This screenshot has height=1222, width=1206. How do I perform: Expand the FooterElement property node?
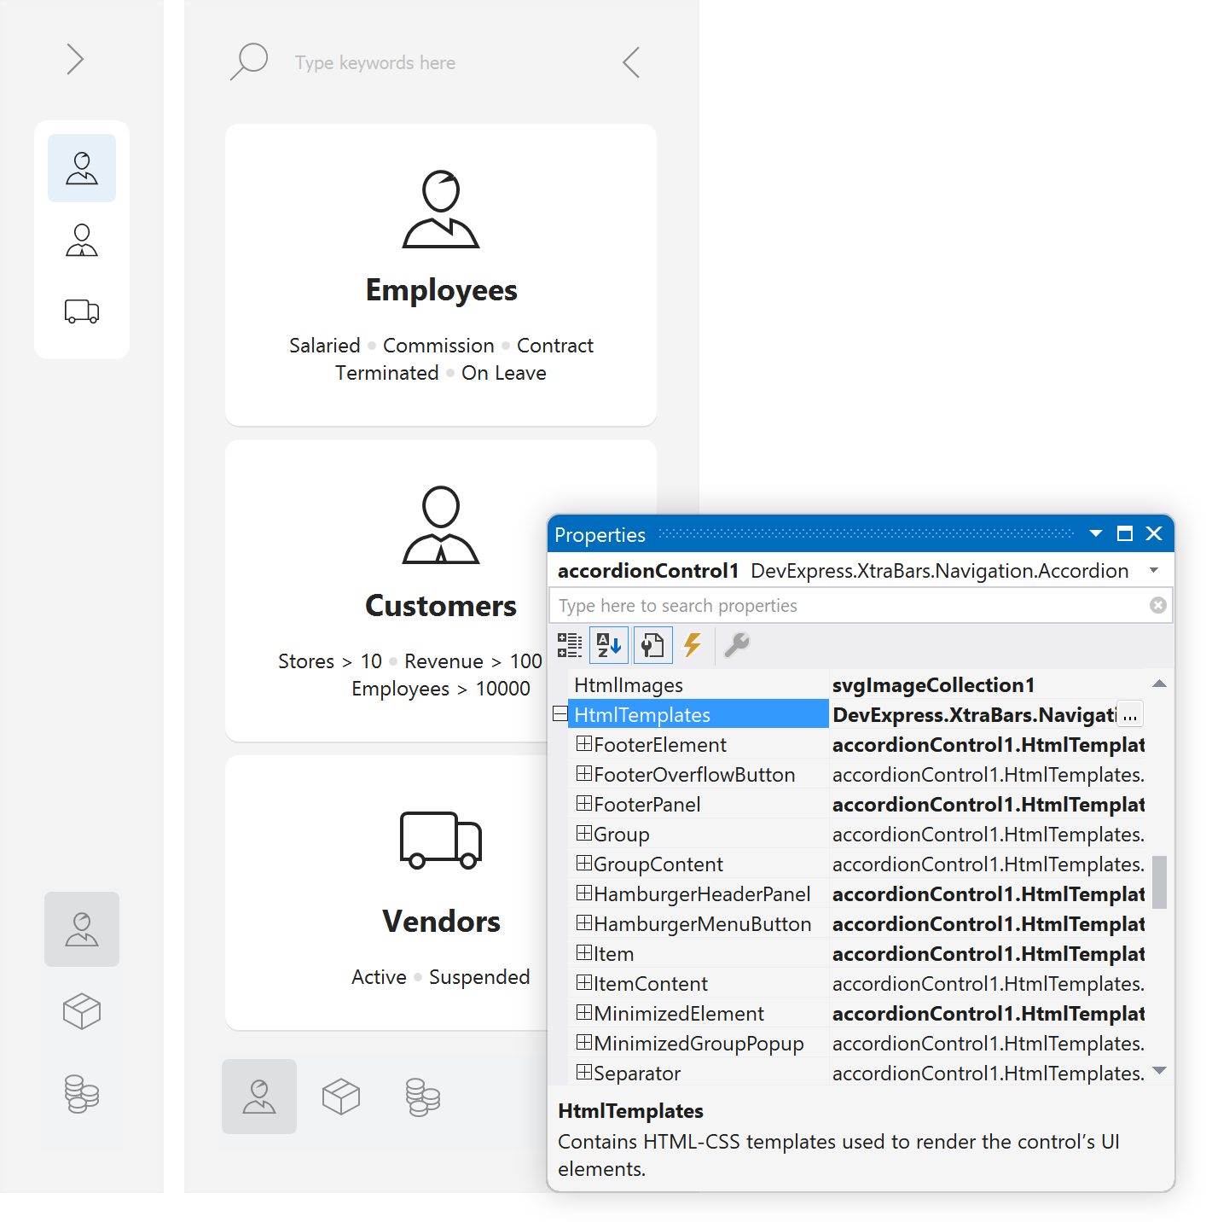[584, 744]
